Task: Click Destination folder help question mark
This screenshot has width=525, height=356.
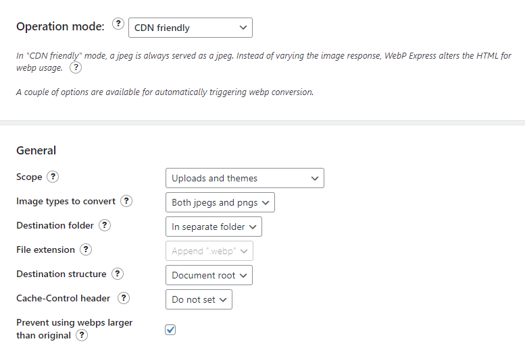Action: pos(105,225)
